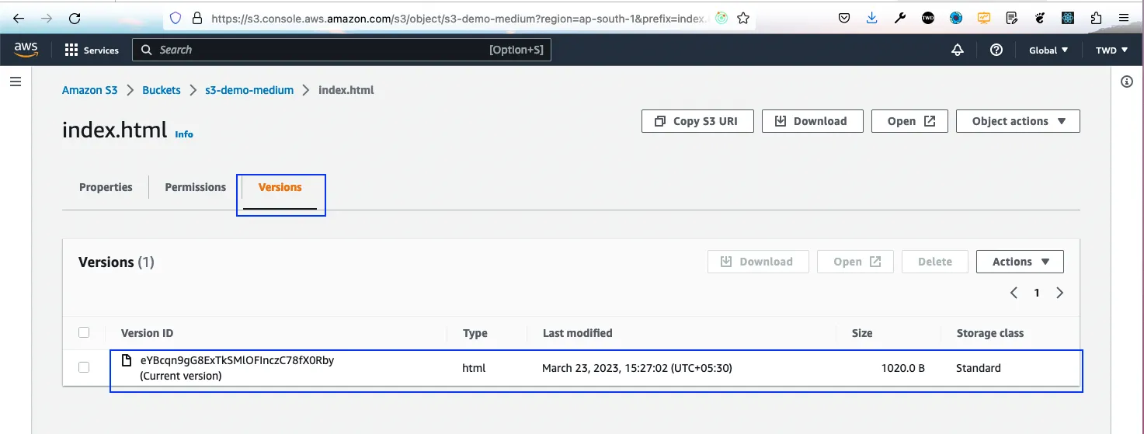Screen dimensions: 1144x434
Task: Go to next page with right chevron
Action: coord(1060,293)
